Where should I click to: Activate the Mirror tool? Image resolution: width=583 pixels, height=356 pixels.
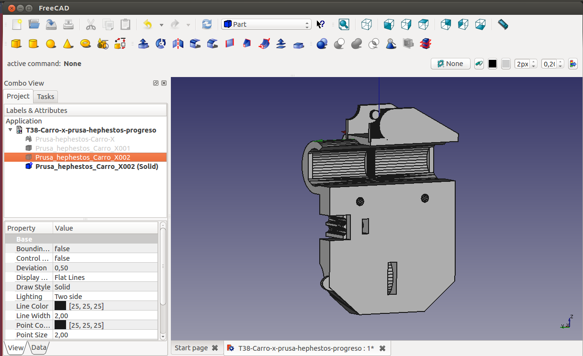point(178,44)
